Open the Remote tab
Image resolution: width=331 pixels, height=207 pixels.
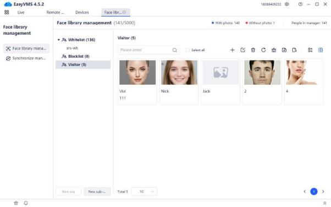[55, 12]
